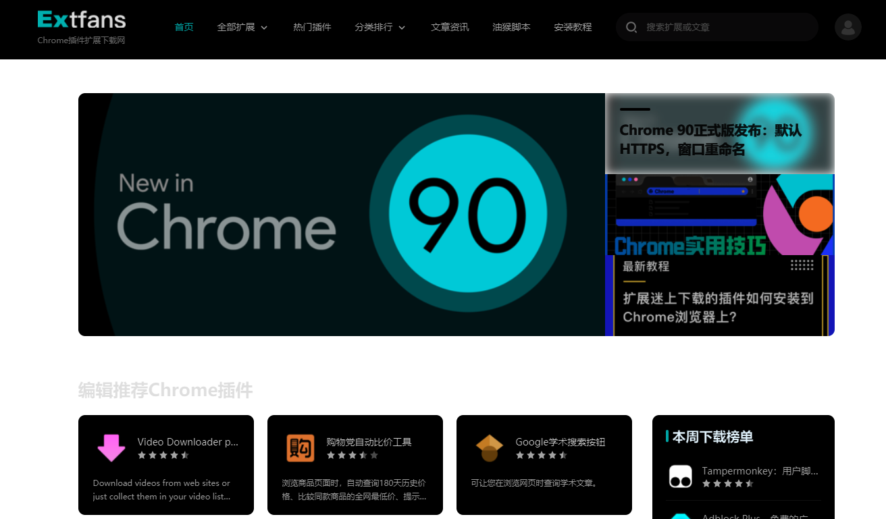This screenshot has height=519, width=886.
Task: Go to 首页 tab
Action: pyautogui.click(x=184, y=27)
